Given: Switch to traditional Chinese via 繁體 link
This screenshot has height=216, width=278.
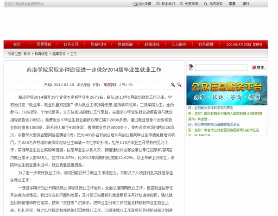Looking at the screenshot, I should [x=232, y=4].
